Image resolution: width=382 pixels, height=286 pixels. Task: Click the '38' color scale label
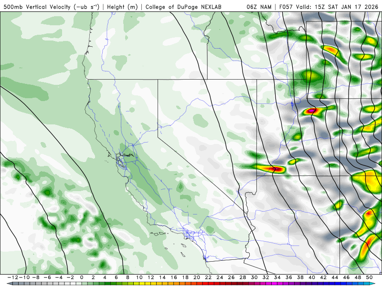point(300,277)
